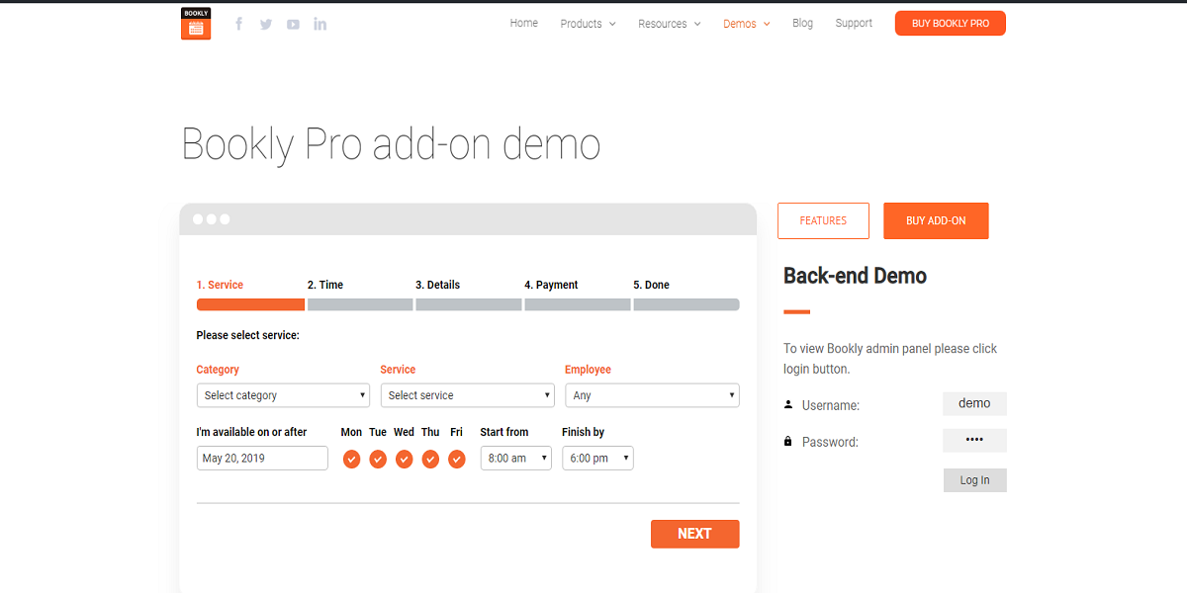The width and height of the screenshot is (1187, 593).
Task: Uncheck the Wed availability checkbox
Action: point(404,459)
